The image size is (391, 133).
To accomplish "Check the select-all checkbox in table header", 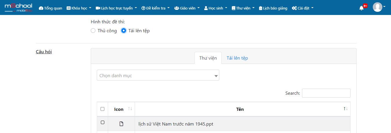I will 102,109.
